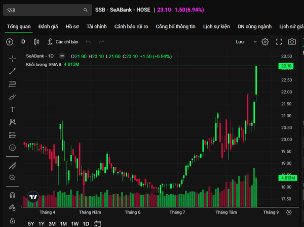
Task: Select the trend line drawing tool
Action: [12, 71]
